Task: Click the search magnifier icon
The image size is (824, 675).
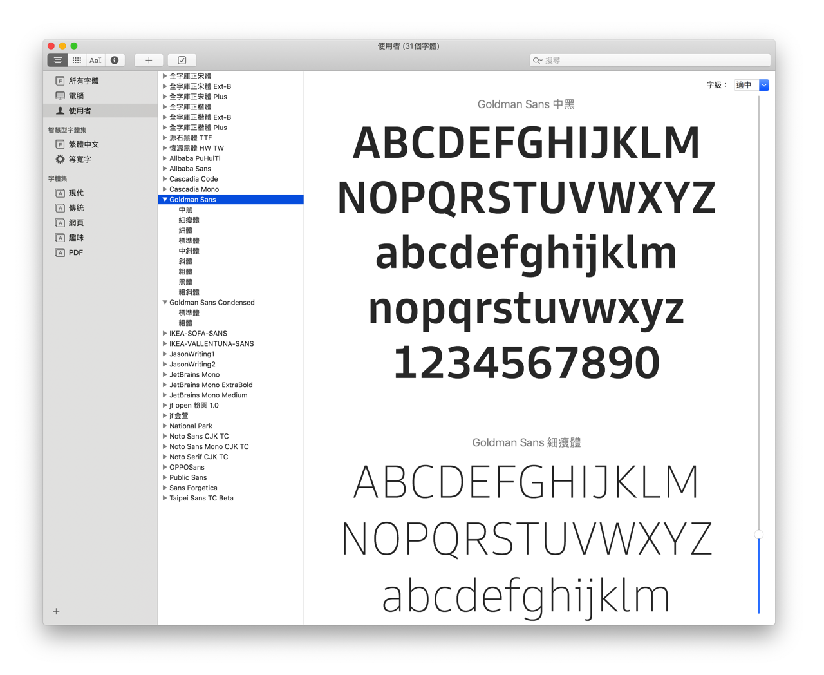Action: point(537,61)
